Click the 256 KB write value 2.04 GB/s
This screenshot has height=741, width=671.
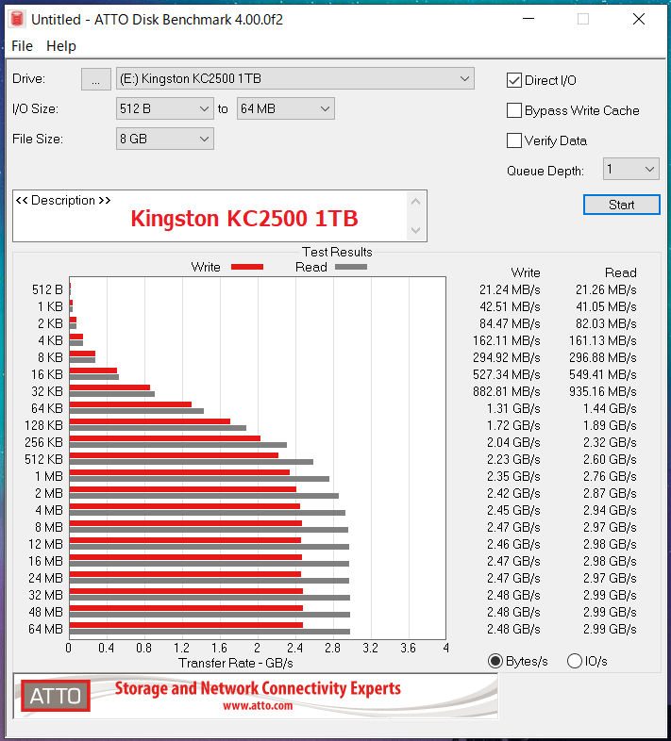(x=513, y=442)
